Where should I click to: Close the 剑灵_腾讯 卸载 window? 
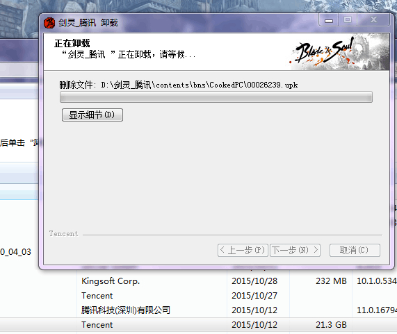[x=373, y=20]
